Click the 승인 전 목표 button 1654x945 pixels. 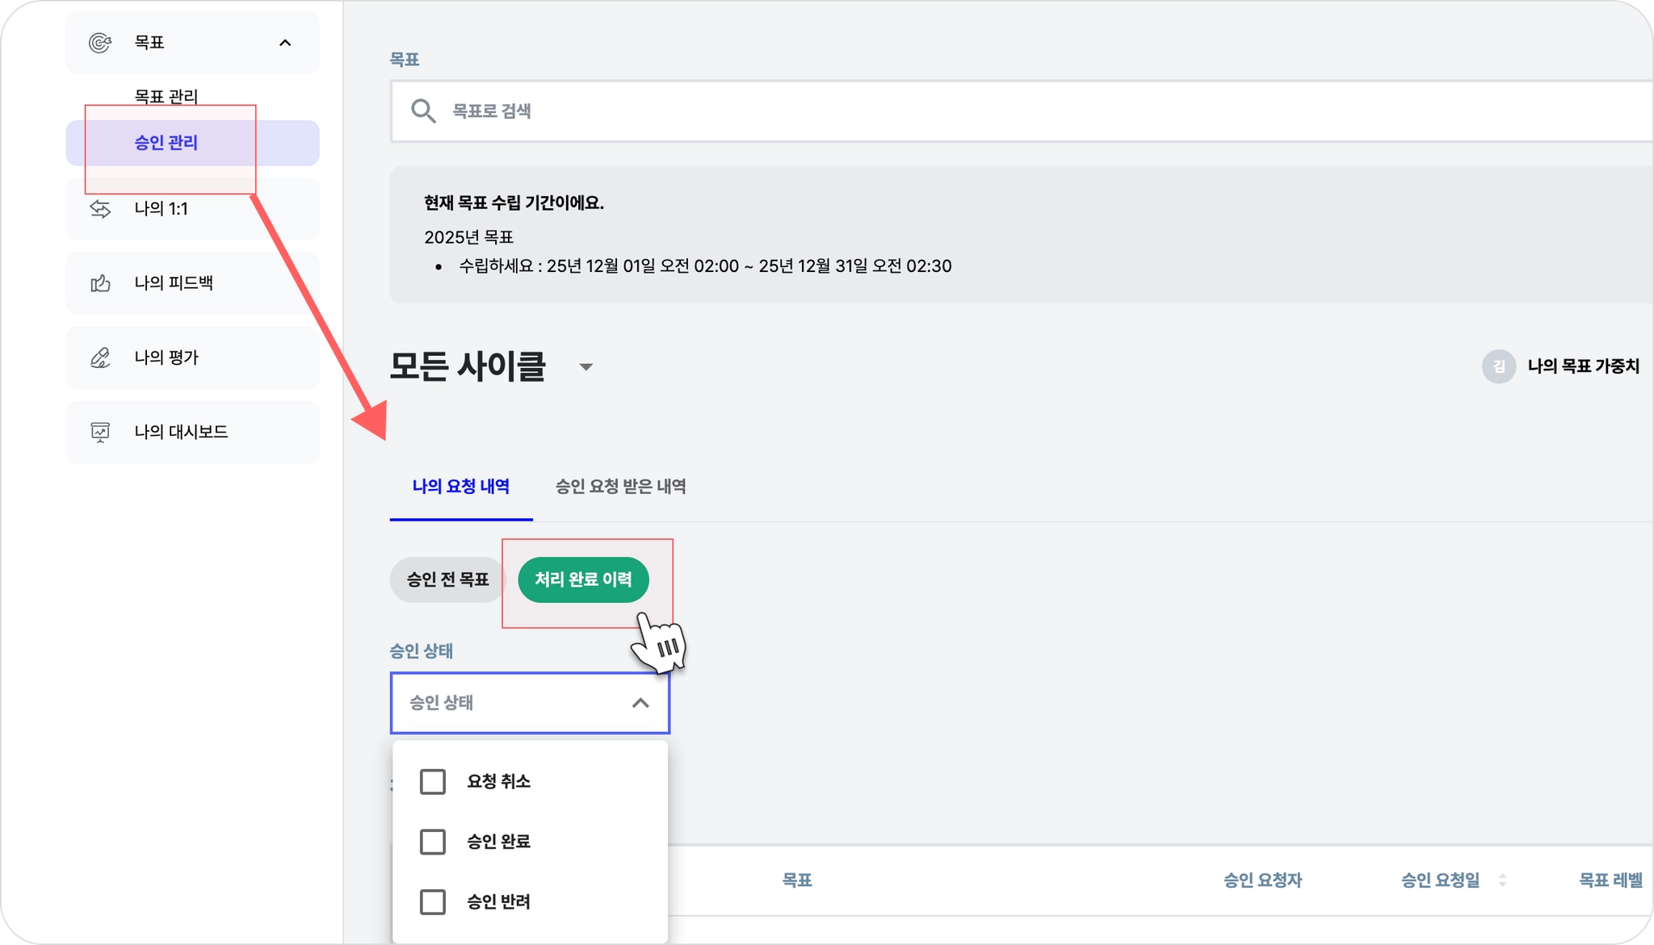(447, 579)
